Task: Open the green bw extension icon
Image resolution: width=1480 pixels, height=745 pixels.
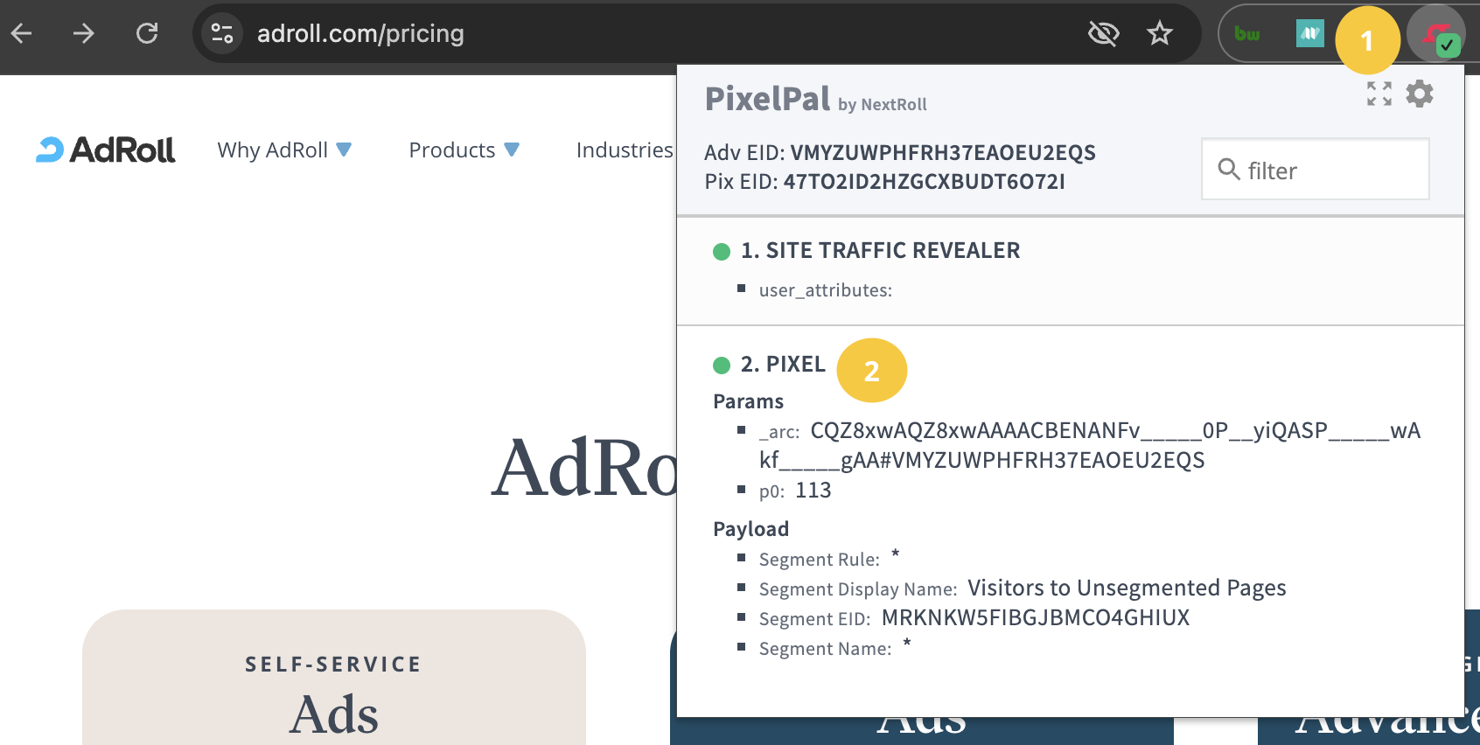Action: 1247,34
